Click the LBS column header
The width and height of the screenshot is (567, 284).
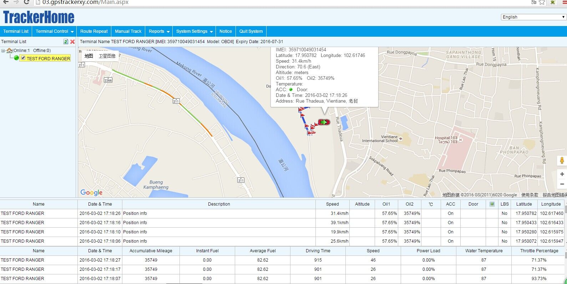[x=505, y=204]
